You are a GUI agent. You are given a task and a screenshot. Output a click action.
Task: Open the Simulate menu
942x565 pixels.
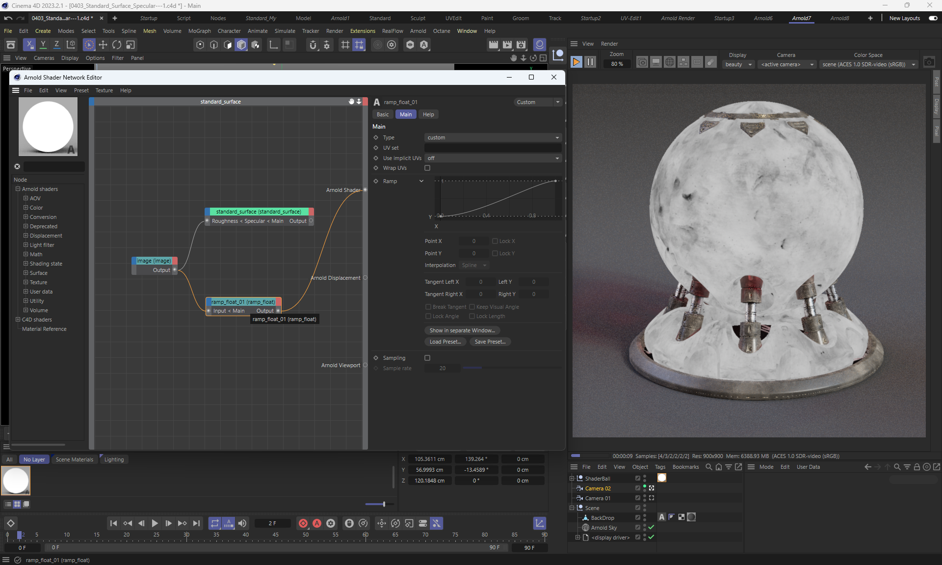point(285,31)
